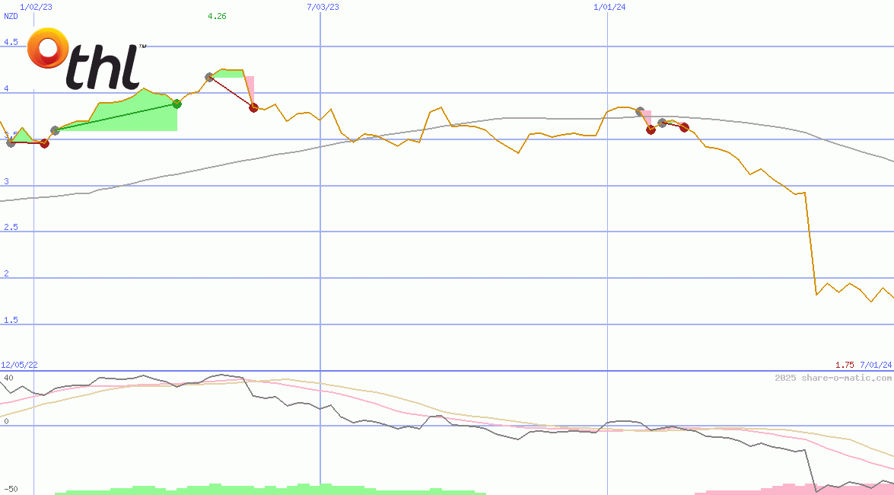Click the first red sell marker near 1/02/23

(45, 143)
